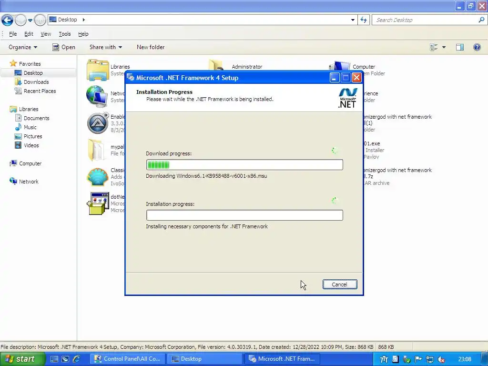Click the taskbar clock showing 23:08
The width and height of the screenshot is (488, 366).
click(x=465, y=359)
